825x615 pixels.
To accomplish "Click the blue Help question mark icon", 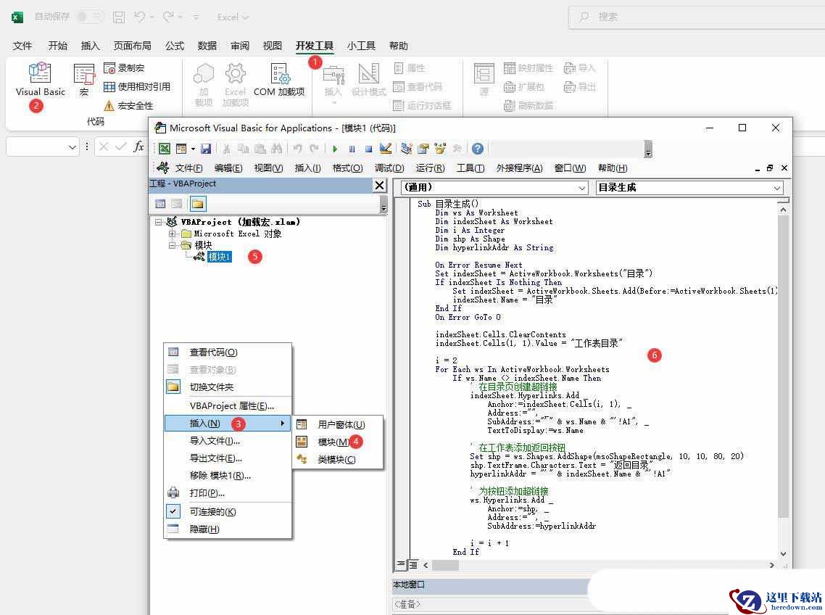I will coord(478,149).
